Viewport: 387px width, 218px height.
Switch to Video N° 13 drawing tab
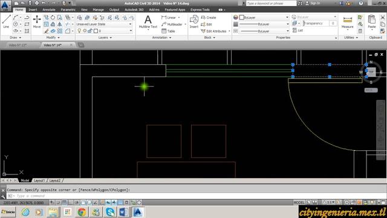18,45
